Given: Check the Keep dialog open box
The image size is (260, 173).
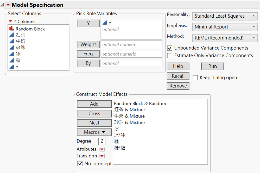Looking at the screenshot, I should pos(195,78).
